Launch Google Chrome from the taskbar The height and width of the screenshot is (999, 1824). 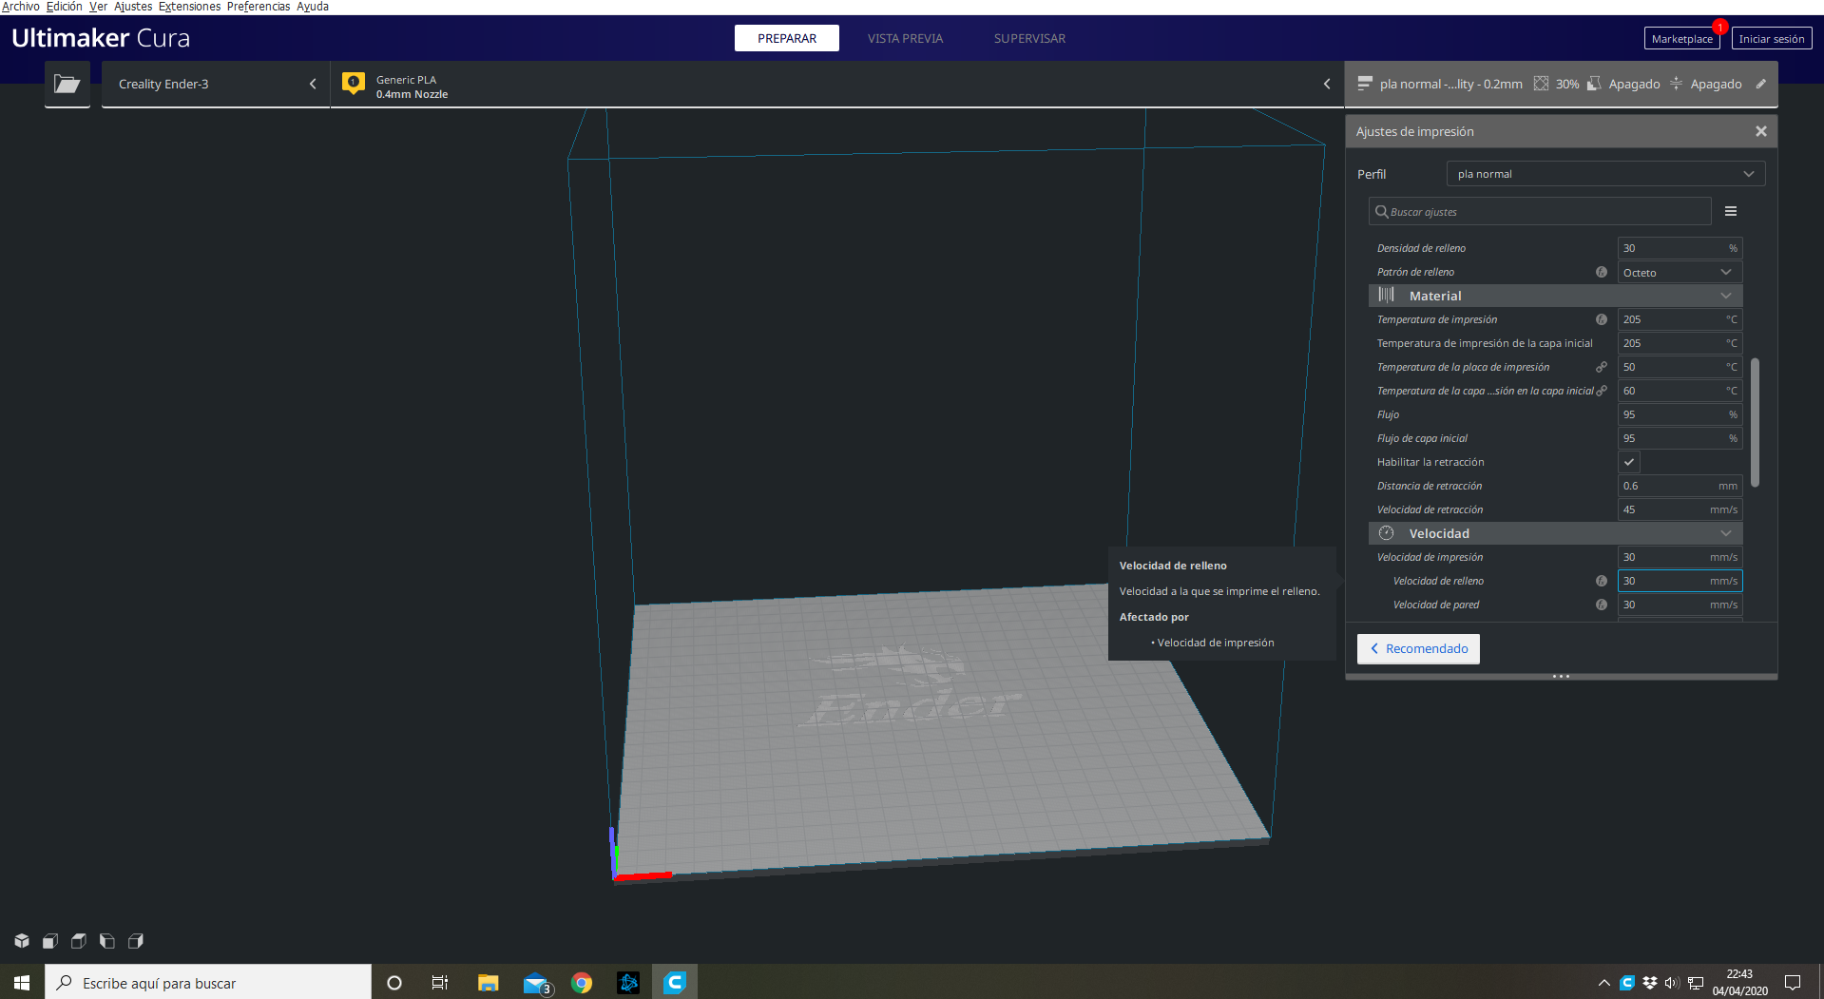(582, 983)
